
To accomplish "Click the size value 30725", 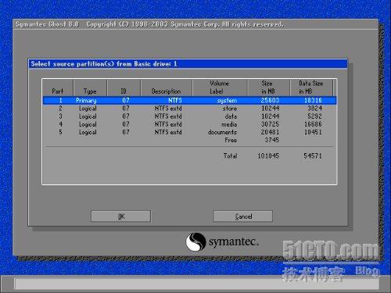I will coord(270,124).
